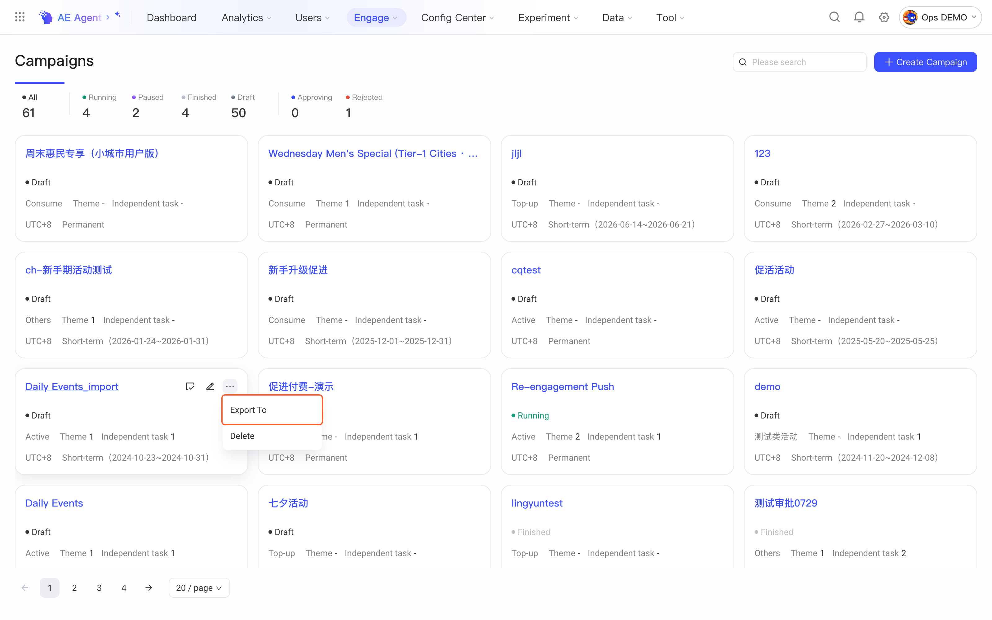This screenshot has height=620, width=992.
Task: Open the 20 / page size dropdown
Action: tap(199, 588)
